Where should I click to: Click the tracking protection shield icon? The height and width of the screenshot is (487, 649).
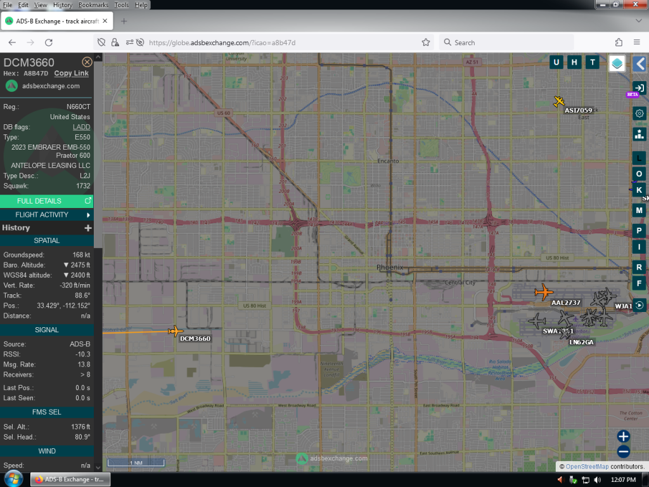101,42
